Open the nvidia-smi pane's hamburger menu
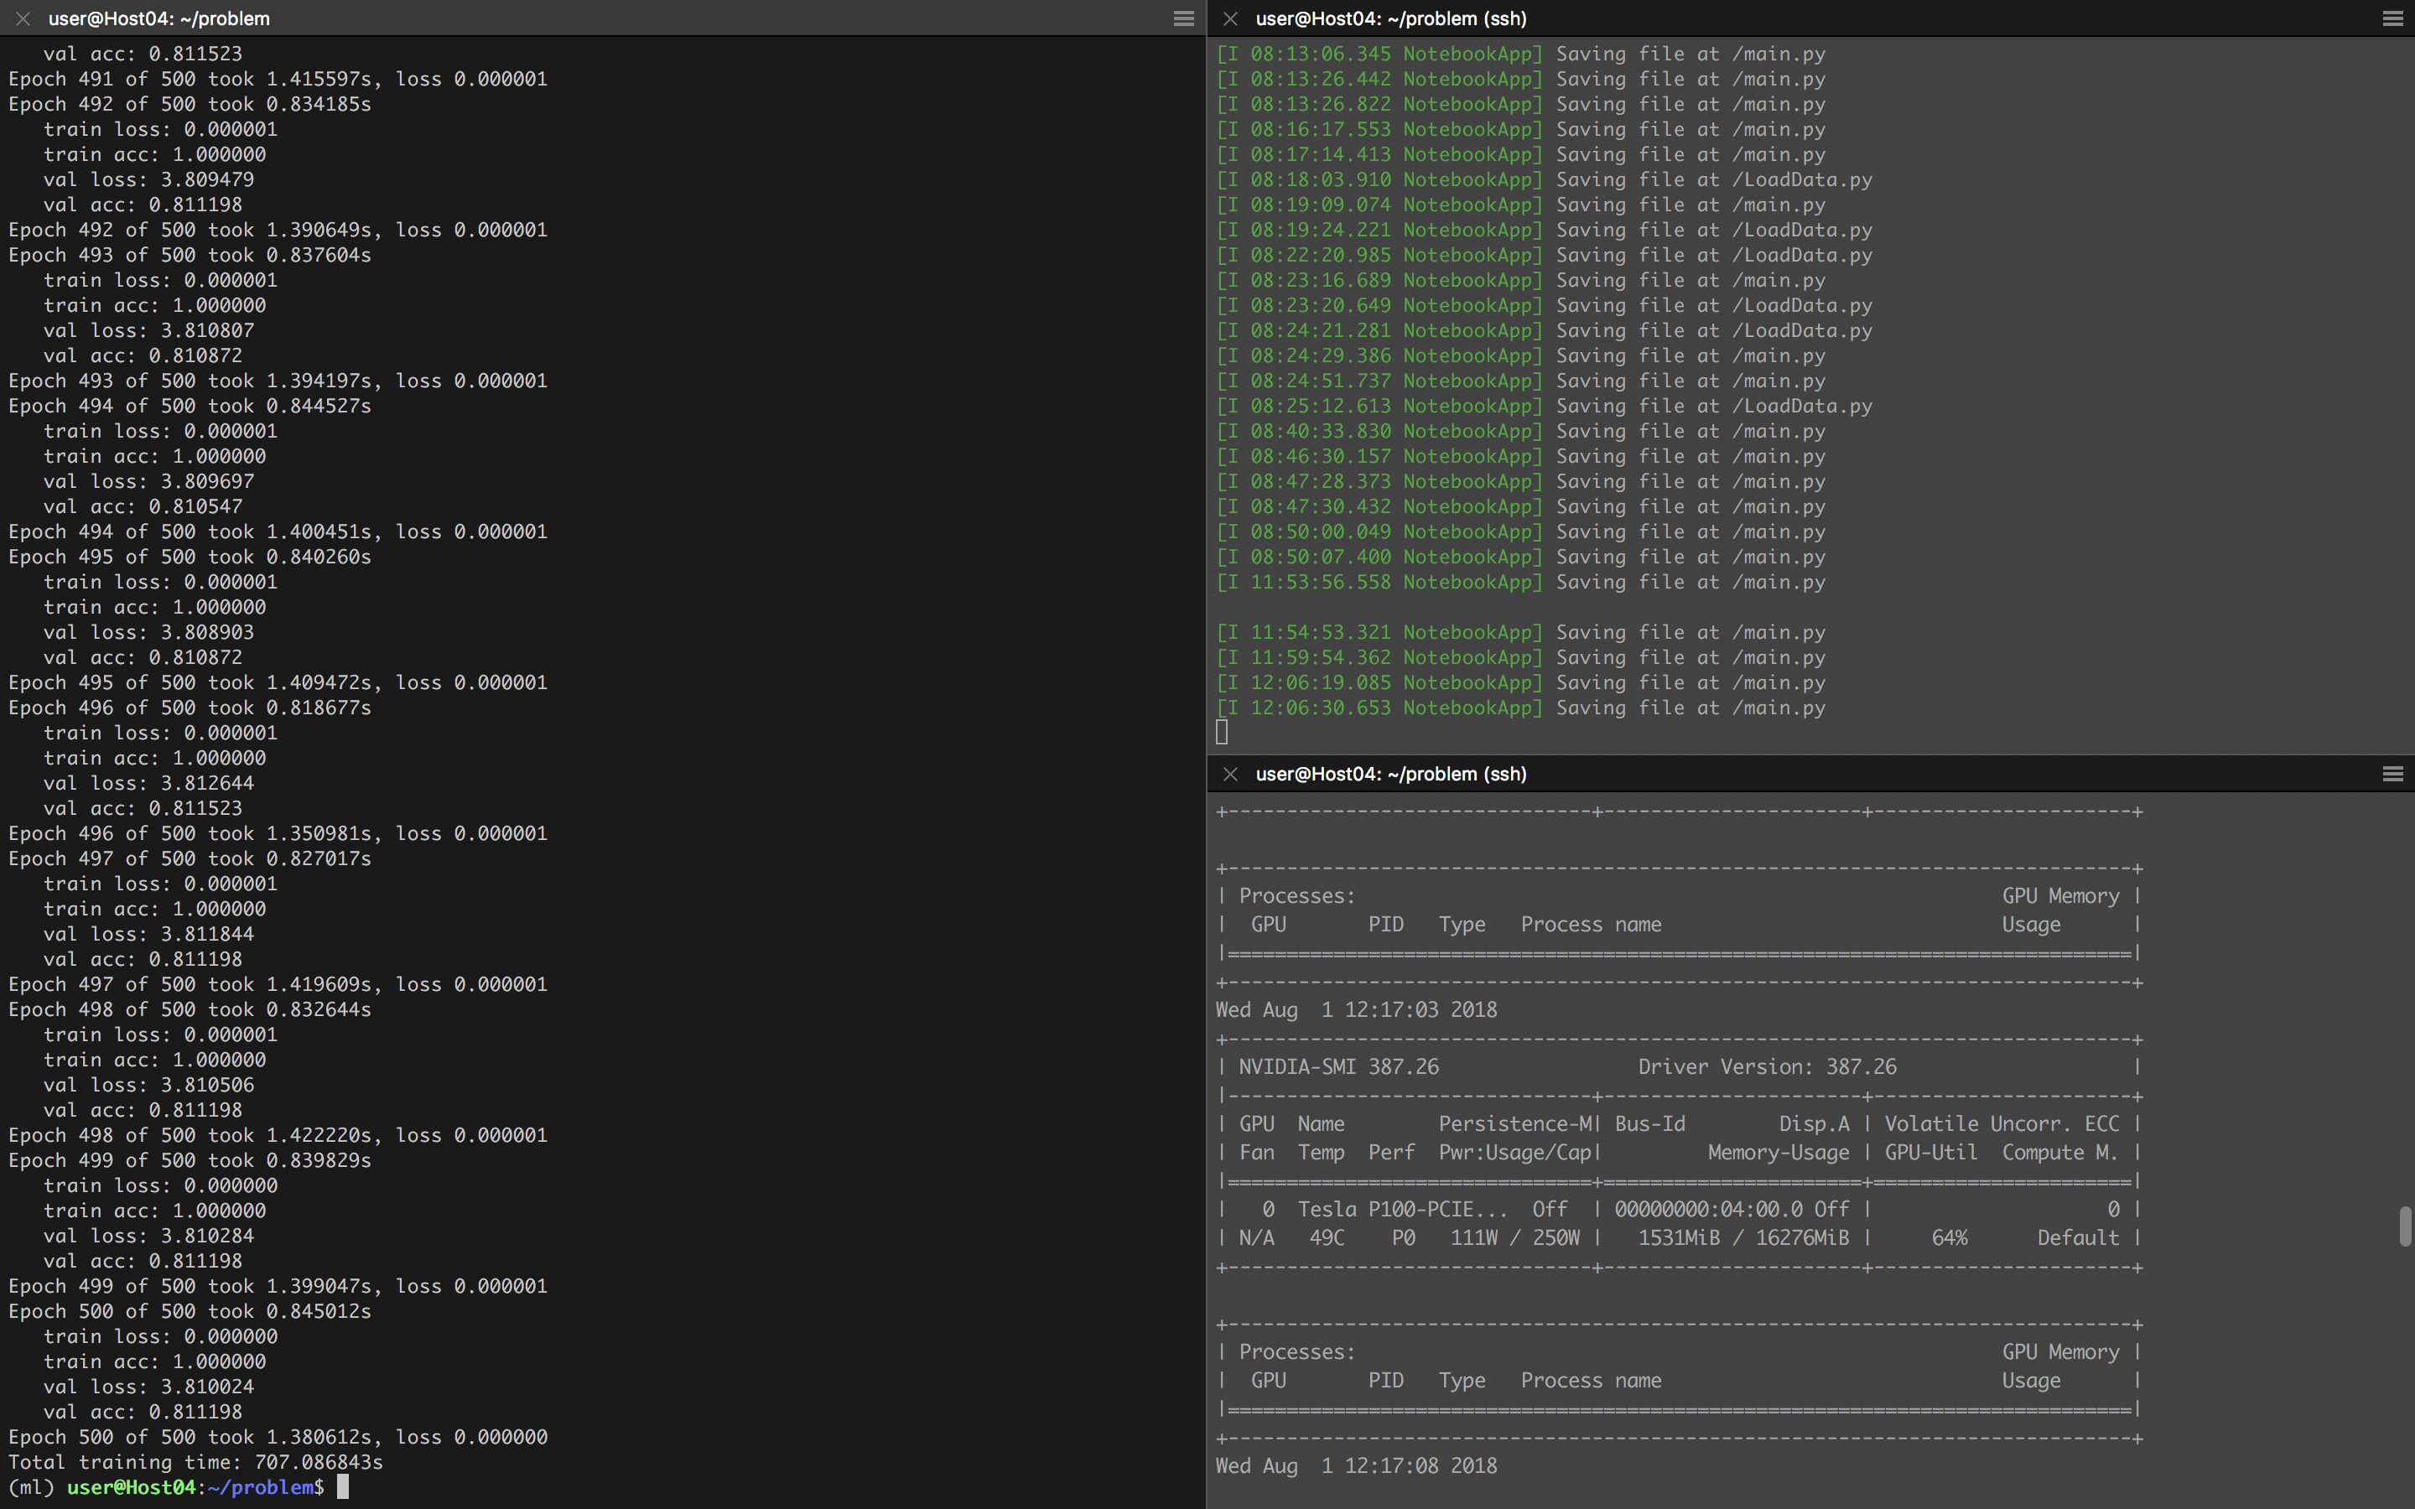 pos(2392,774)
